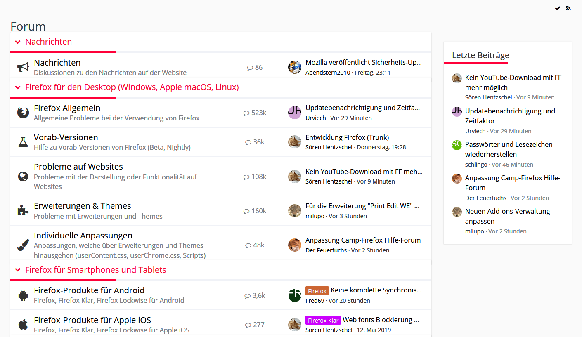Click the flask icon beside Vorab-Versionen
The width and height of the screenshot is (582, 337).
click(x=23, y=142)
